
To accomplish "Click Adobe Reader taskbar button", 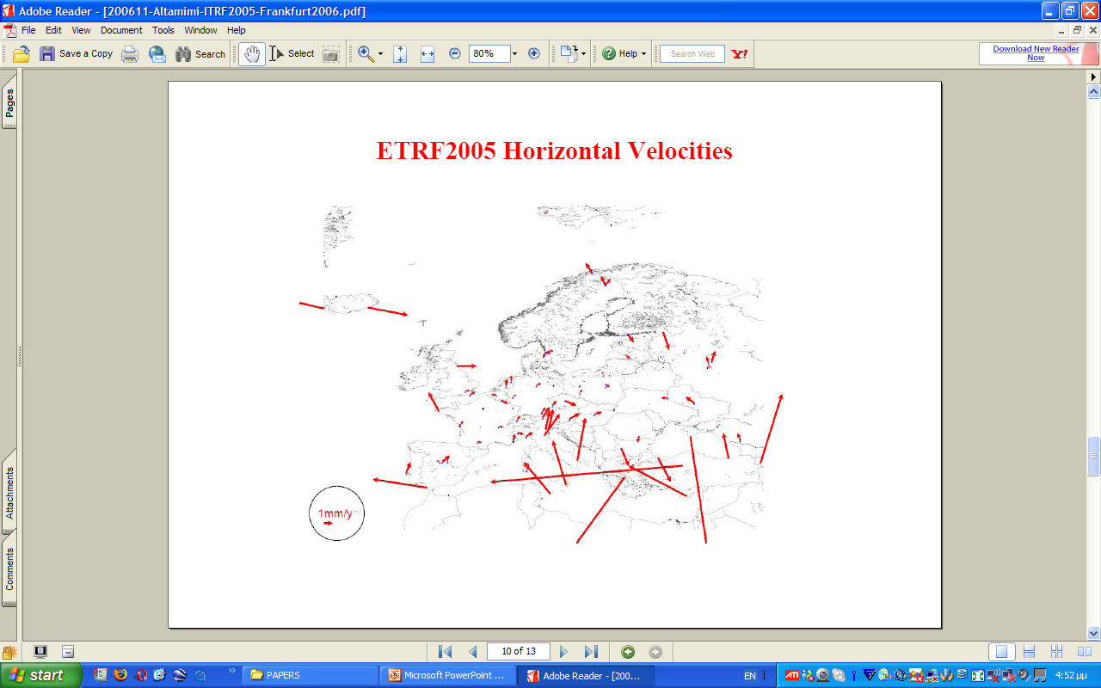I will point(585,675).
